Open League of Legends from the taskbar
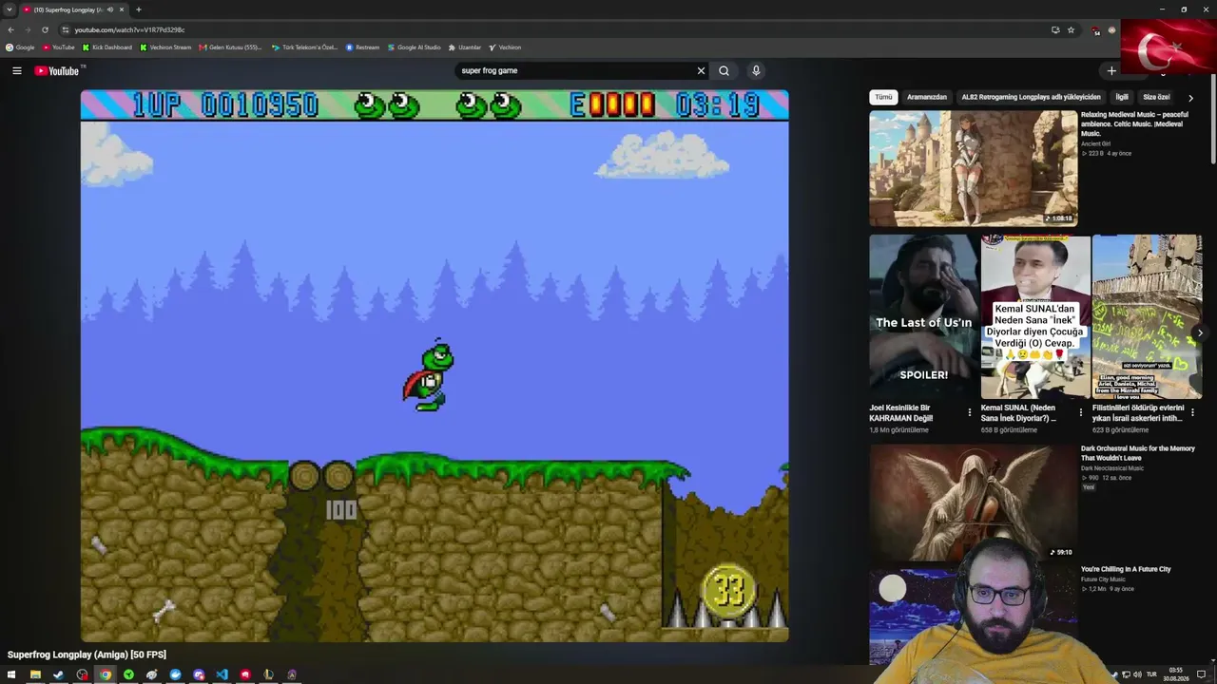Screen dimensions: 1217x684 [x=268, y=674]
